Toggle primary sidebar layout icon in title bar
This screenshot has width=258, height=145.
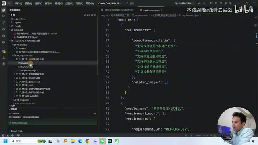point(211,3)
